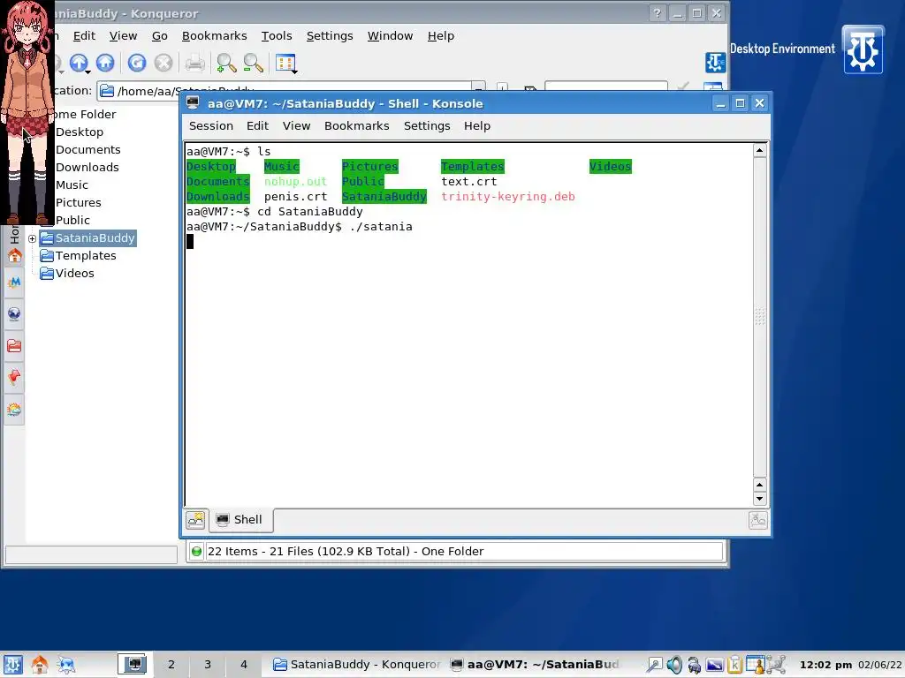This screenshot has height=678, width=905.
Task: Select the Desktop folder in sidebar tree
Action: [79, 132]
